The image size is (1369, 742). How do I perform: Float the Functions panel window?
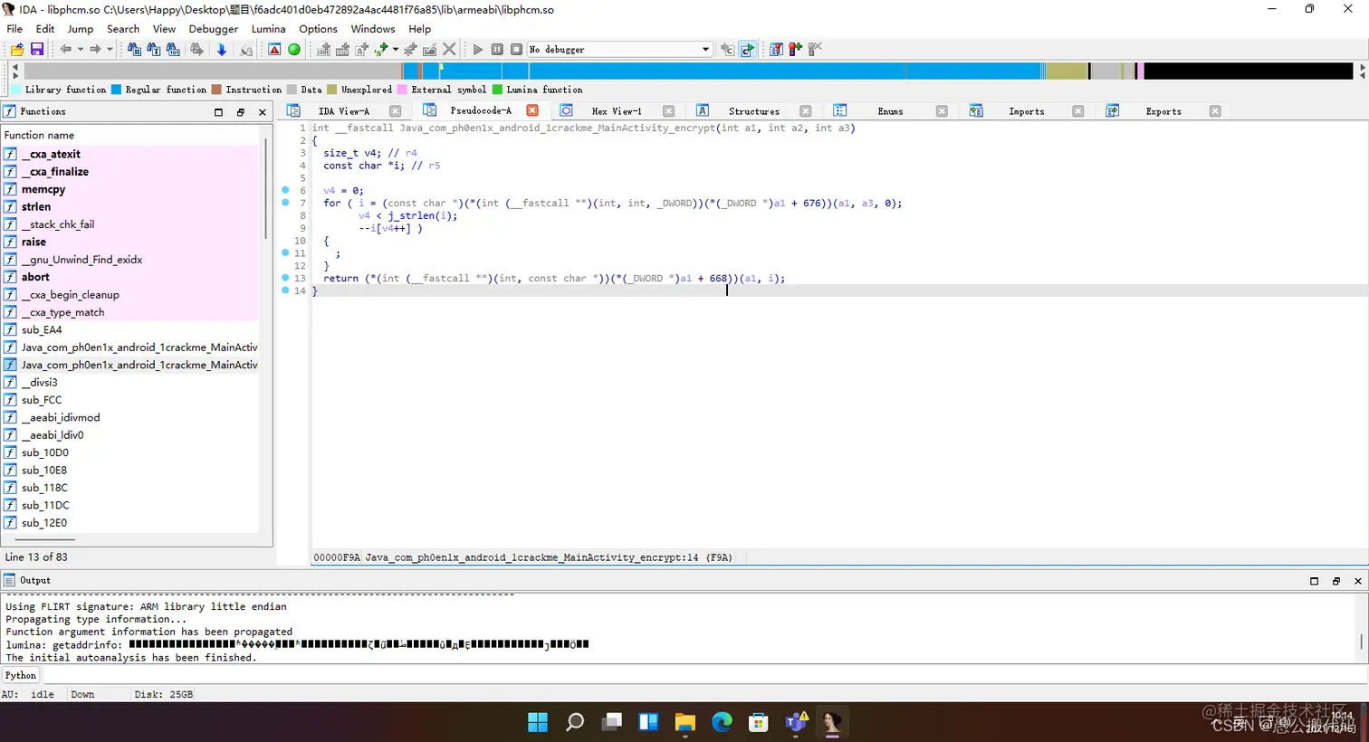pyautogui.click(x=240, y=112)
